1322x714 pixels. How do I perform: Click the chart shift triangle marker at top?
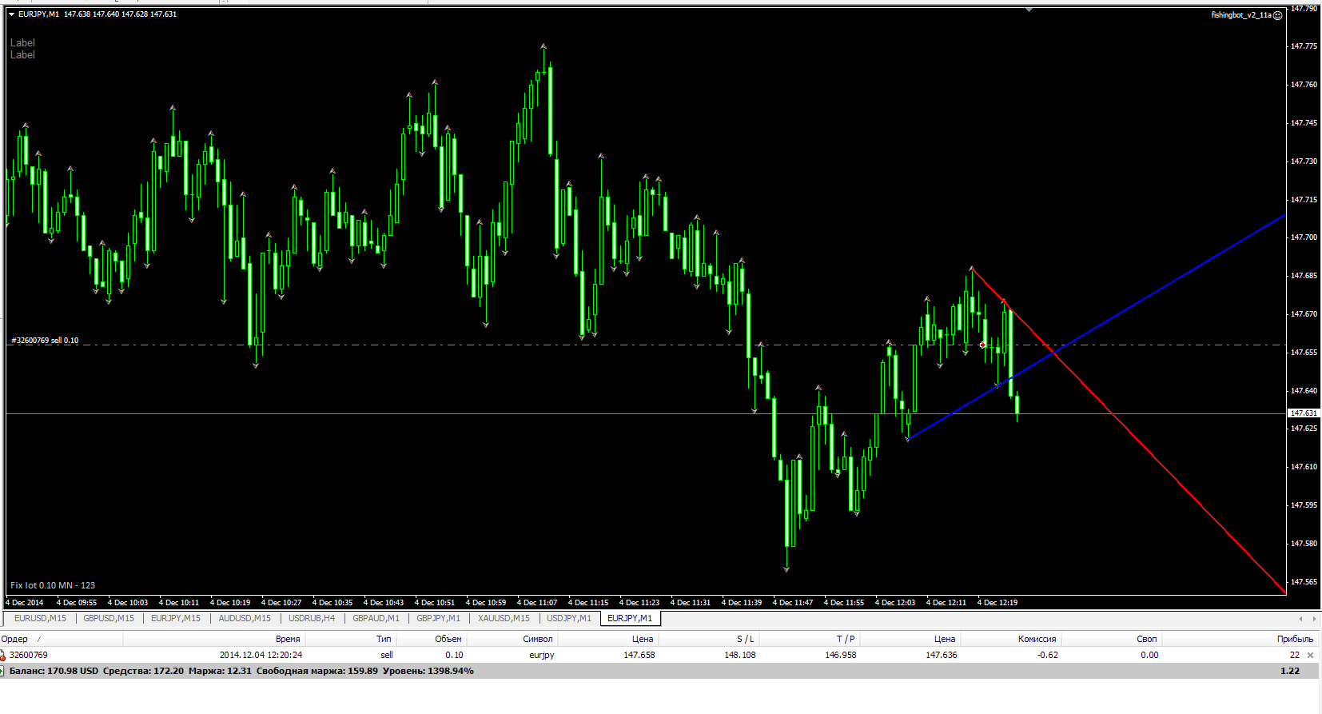[x=1029, y=10]
